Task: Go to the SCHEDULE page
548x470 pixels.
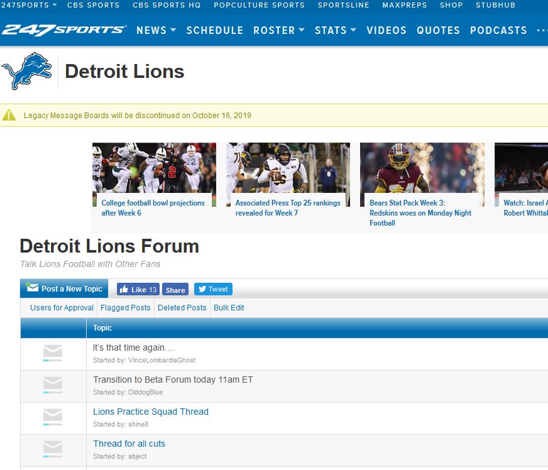Action: click(x=214, y=30)
